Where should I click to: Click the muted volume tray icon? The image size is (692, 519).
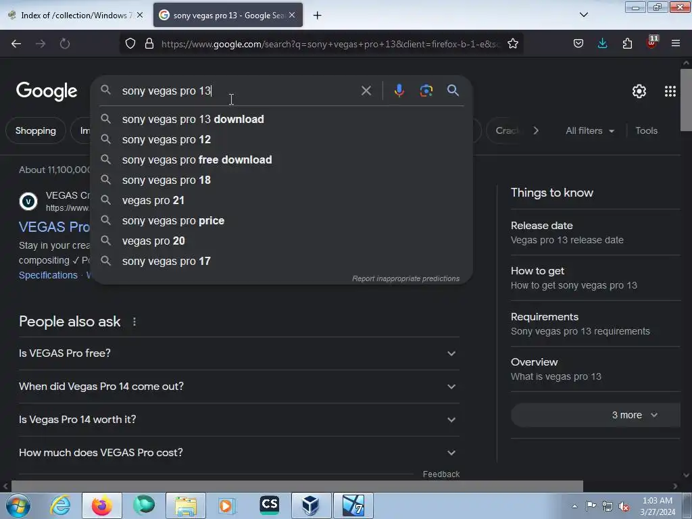(x=624, y=507)
